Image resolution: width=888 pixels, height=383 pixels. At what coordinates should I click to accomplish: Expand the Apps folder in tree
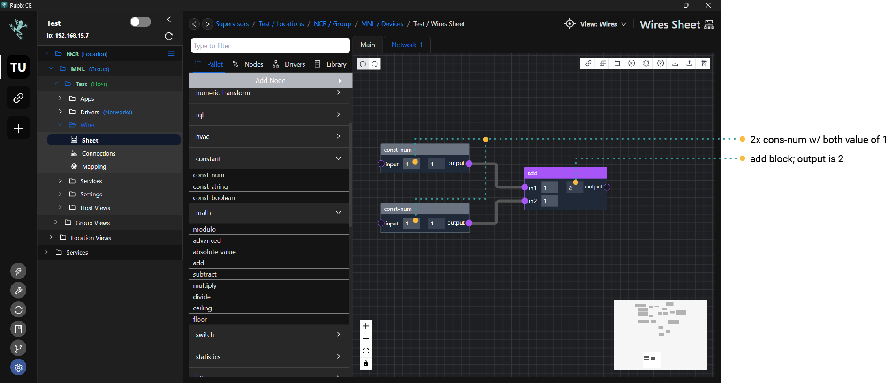[60, 98]
